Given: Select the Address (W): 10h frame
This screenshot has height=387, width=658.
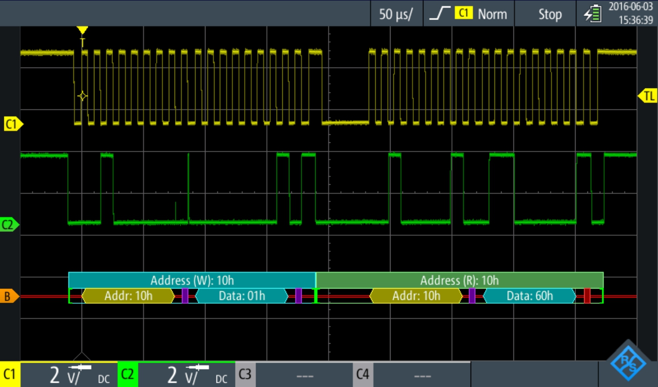Looking at the screenshot, I should [x=192, y=280].
